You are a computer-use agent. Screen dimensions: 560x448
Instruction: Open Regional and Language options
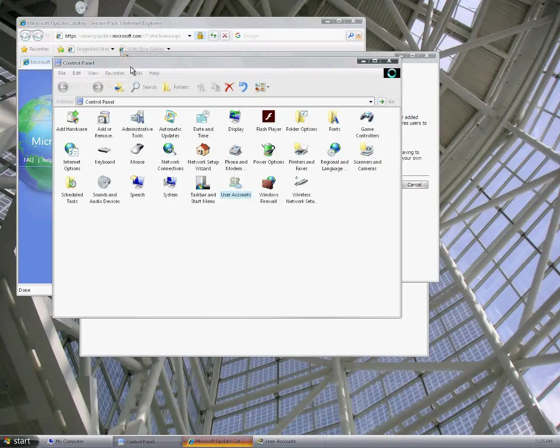click(x=334, y=157)
